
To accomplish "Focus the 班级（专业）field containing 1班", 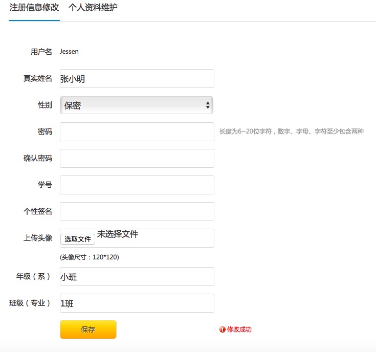I will coord(137,303).
